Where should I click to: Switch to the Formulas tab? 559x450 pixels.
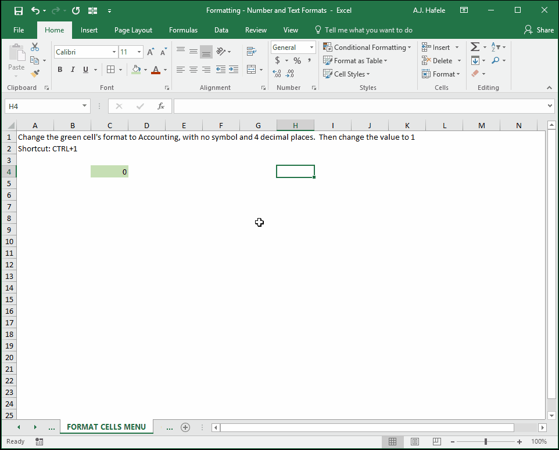[183, 30]
